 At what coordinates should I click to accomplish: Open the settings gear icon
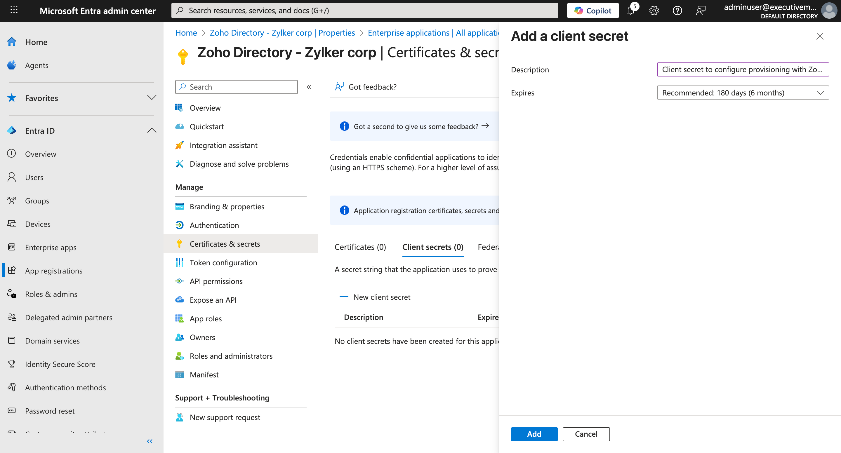pos(654,11)
